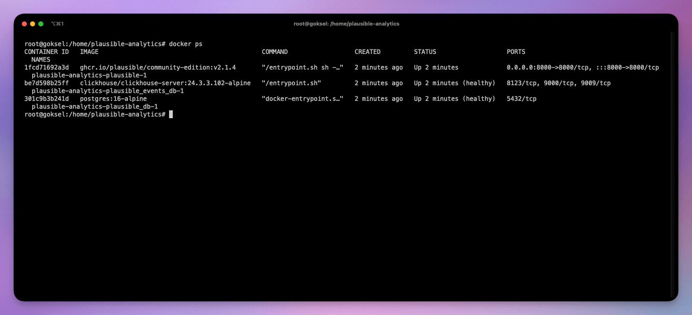
Task: Click image ghcr.io/plausible/community-edition:v2.1.4
Action: [158, 68]
